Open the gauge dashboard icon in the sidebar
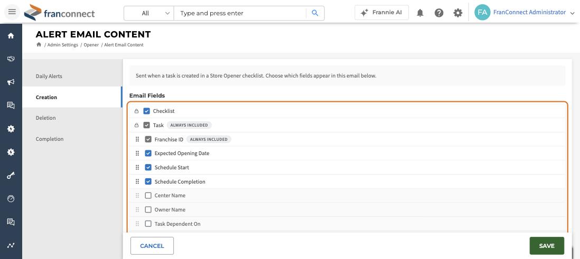The height and width of the screenshot is (259, 580). [11, 199]
